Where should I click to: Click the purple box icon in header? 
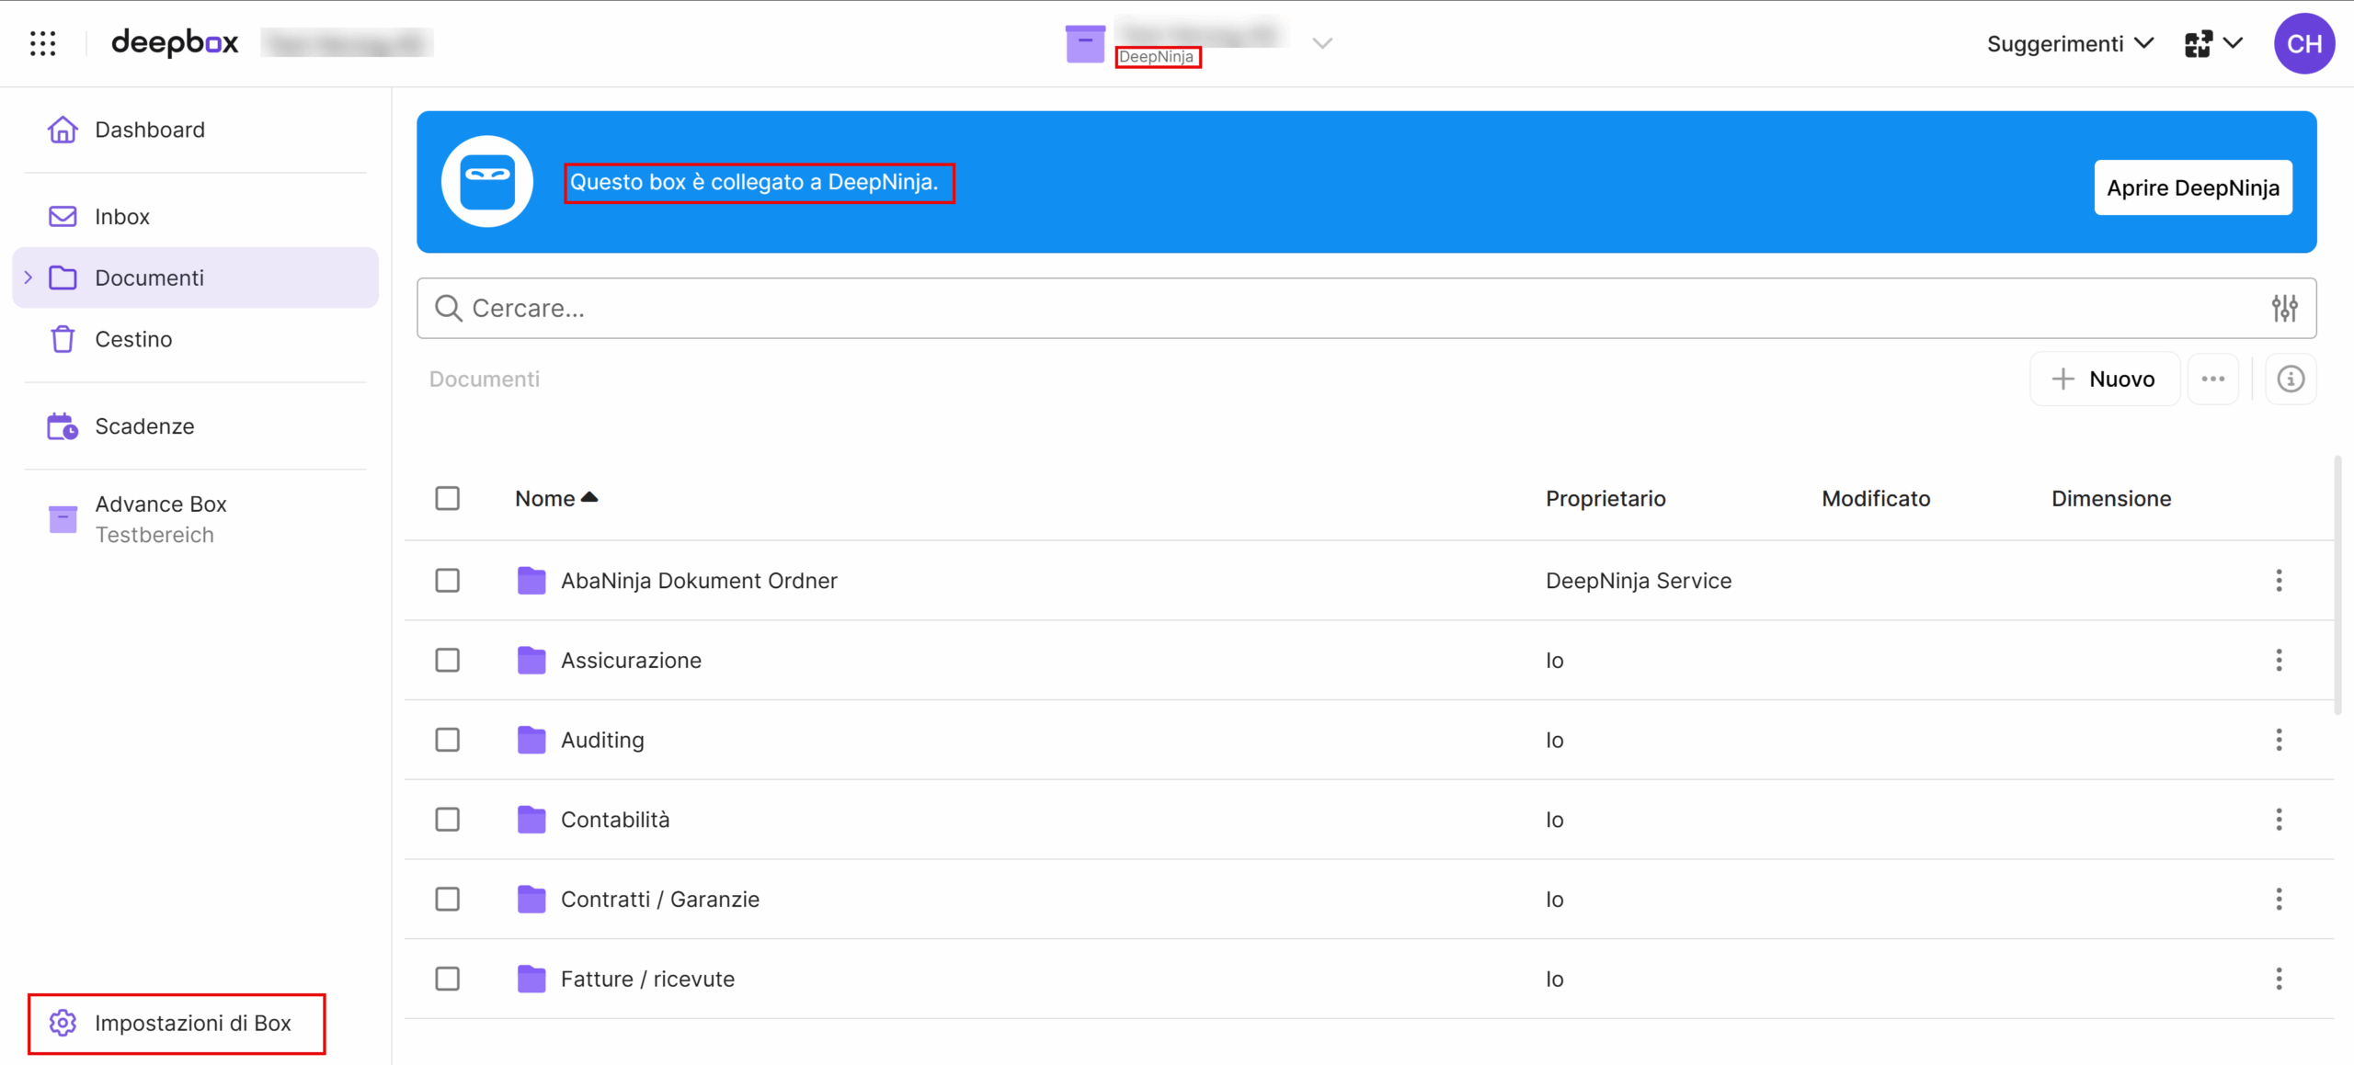tap(1085, 44)
